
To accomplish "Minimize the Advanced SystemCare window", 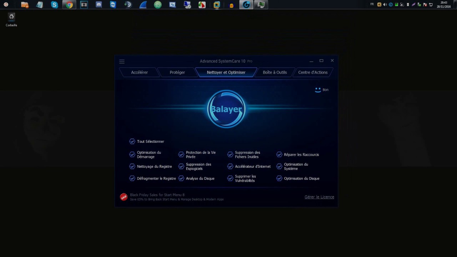I will [x=311, y=61].
